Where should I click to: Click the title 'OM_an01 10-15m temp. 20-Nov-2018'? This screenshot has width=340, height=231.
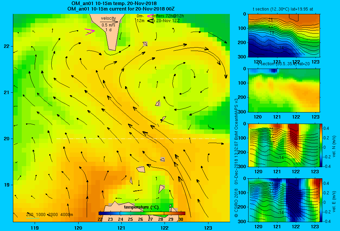(114, 3)
